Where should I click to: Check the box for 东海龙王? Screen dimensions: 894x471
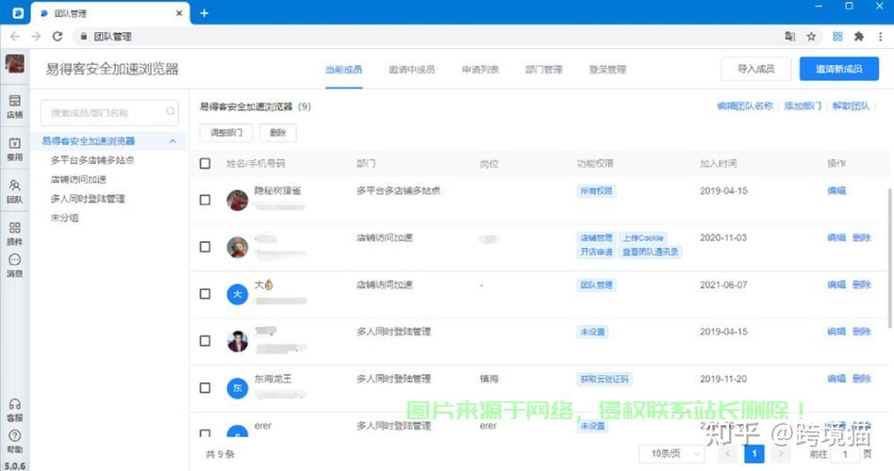[x=206, y=388]
